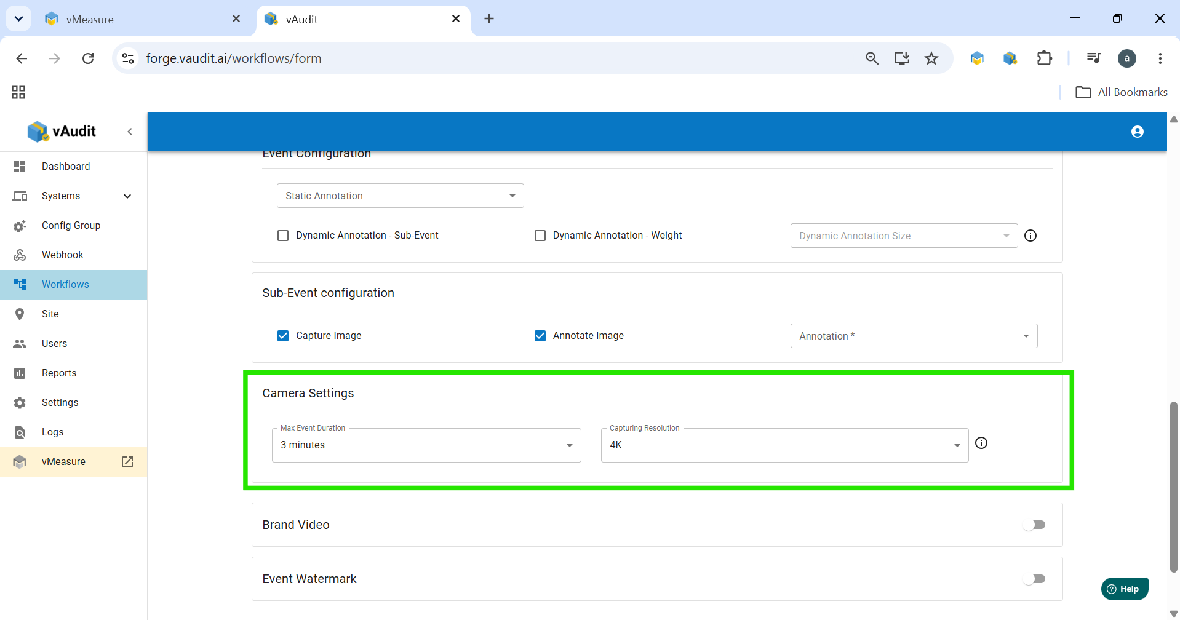This screenshot has height=620, width=1180.
Task: Open the tab search dropdown arrow
Action: [x=18, y=18]
